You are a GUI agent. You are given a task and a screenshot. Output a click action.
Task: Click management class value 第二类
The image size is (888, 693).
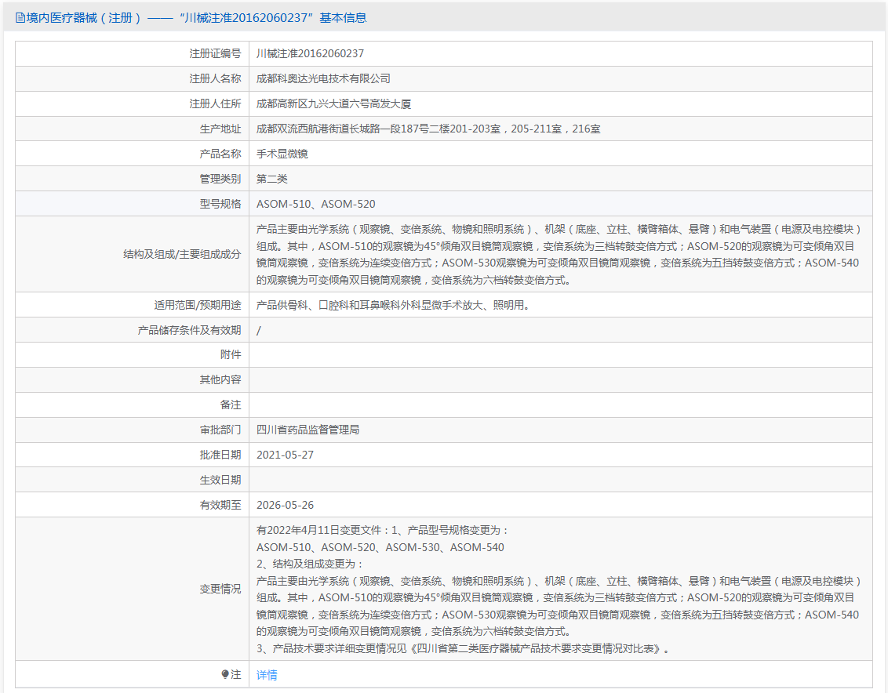(x=272, y=179)
